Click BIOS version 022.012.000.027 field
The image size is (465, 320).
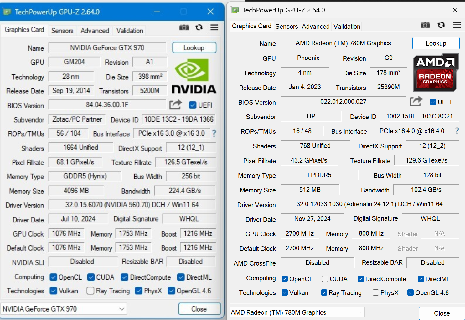(343, 102)
